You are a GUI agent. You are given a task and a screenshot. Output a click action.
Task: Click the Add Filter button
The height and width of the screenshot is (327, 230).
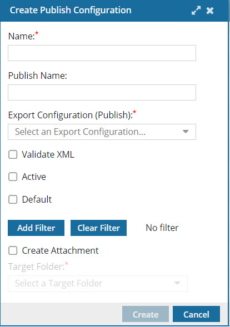pyautogui.click(x=36, y=228)
